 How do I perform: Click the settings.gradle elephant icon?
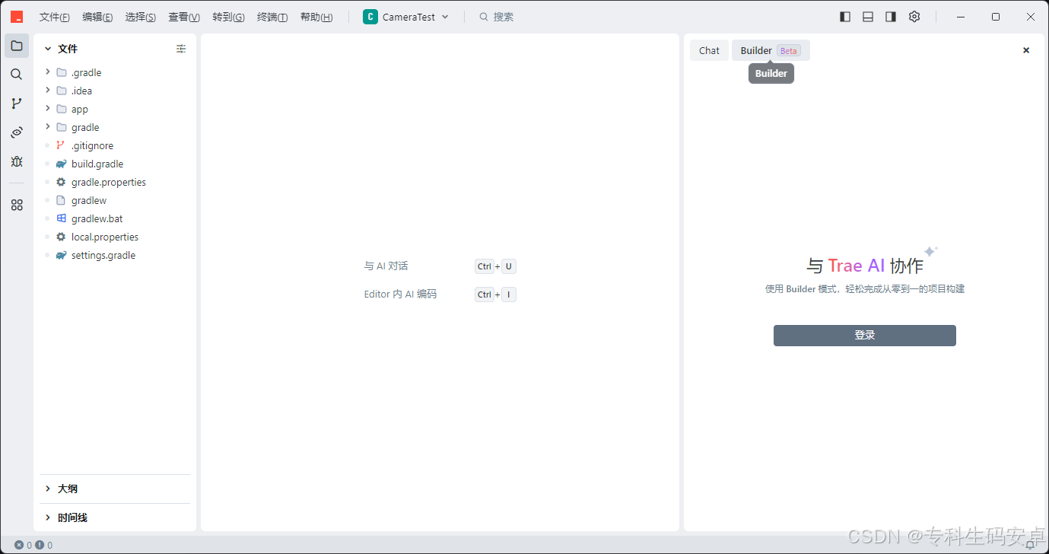point(61,255)
